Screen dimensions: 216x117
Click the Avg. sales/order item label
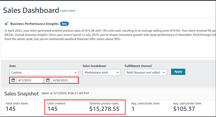click(x=187, y=103)
